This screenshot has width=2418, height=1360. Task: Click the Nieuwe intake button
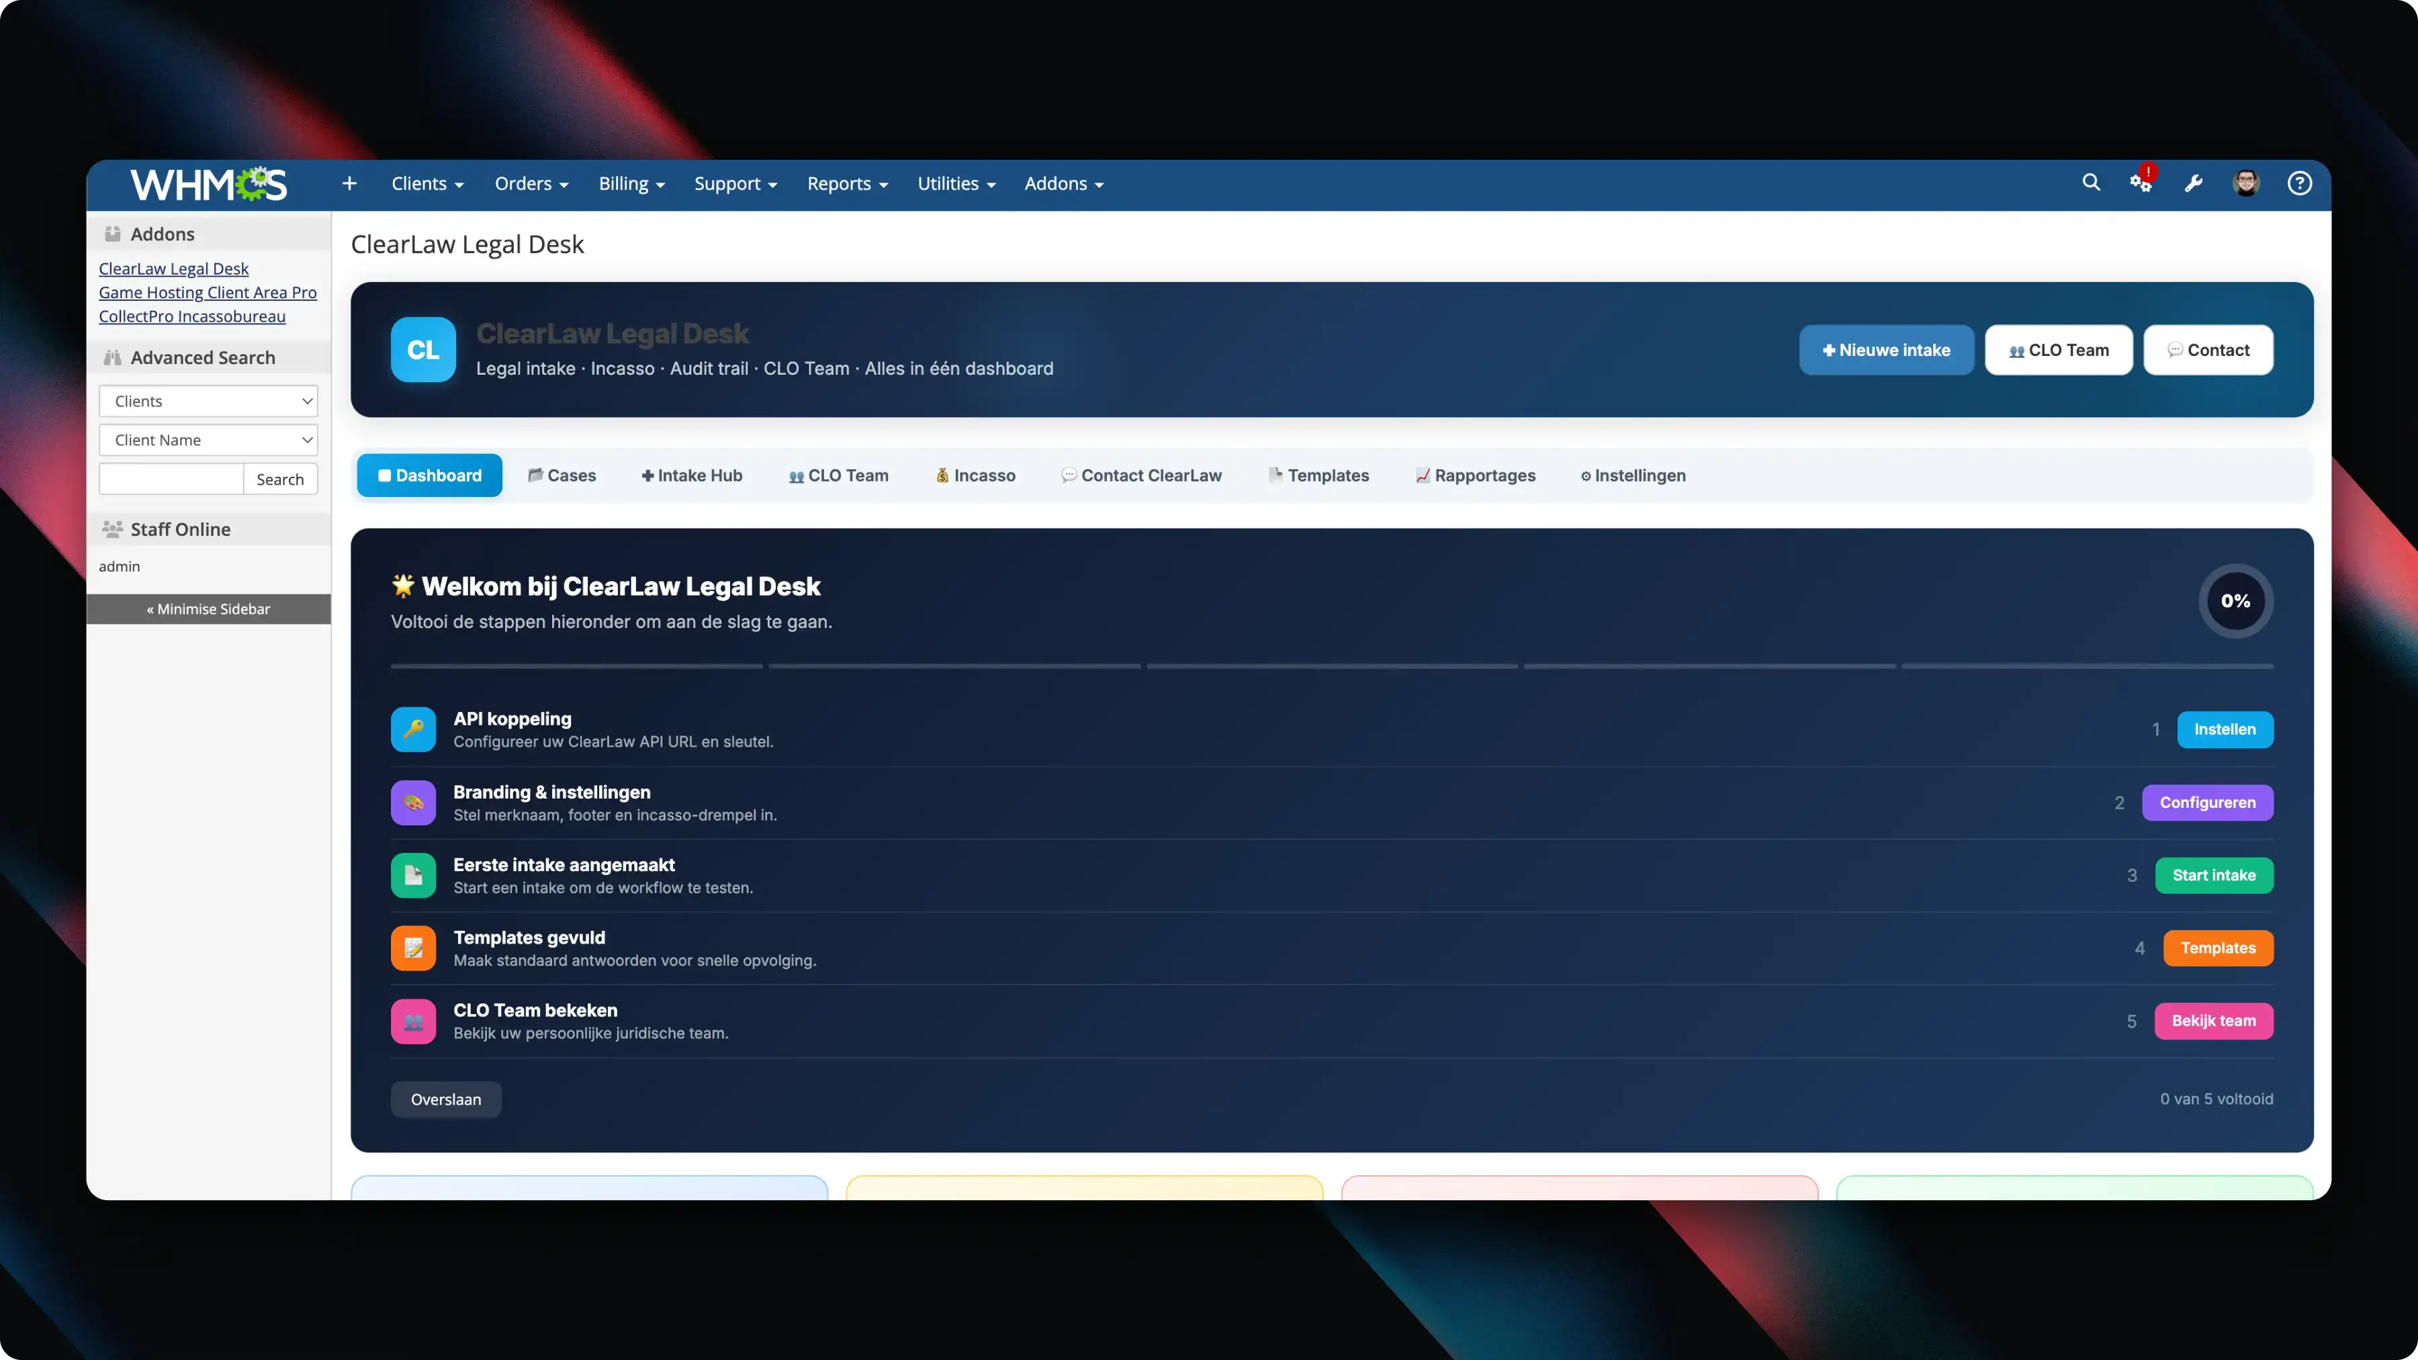(x=1887, y=349)
